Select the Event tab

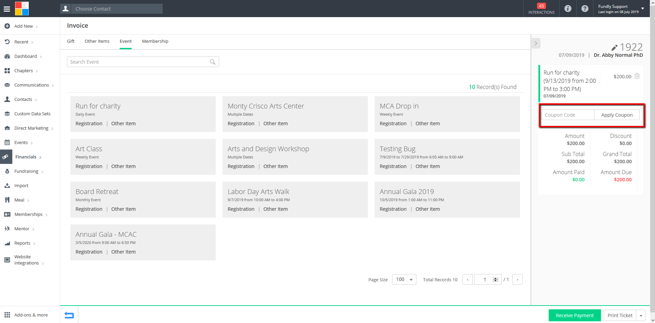click(x=125, y=41)
